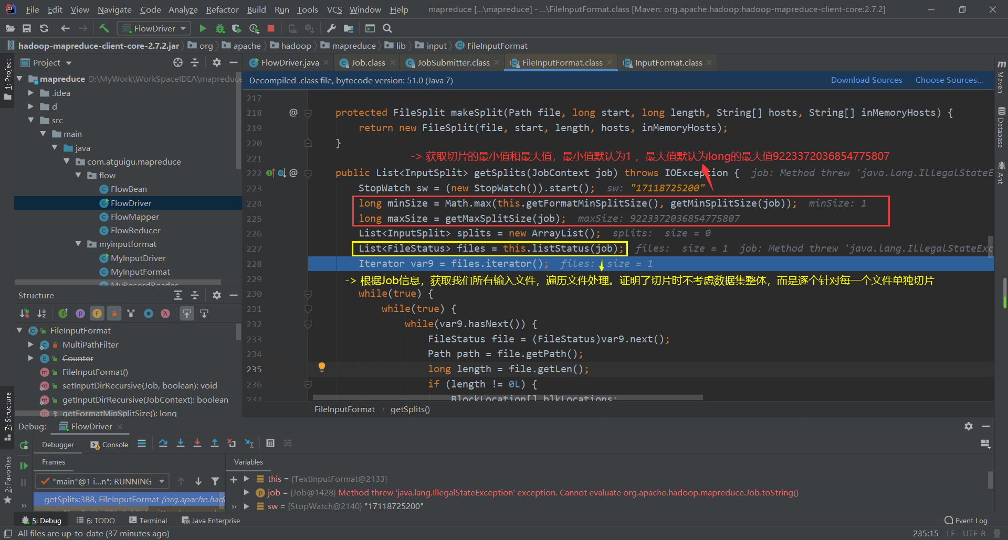Toggle Show non-public members lock filter
This screenshot has width=1008, height=540.
point(114,314)
